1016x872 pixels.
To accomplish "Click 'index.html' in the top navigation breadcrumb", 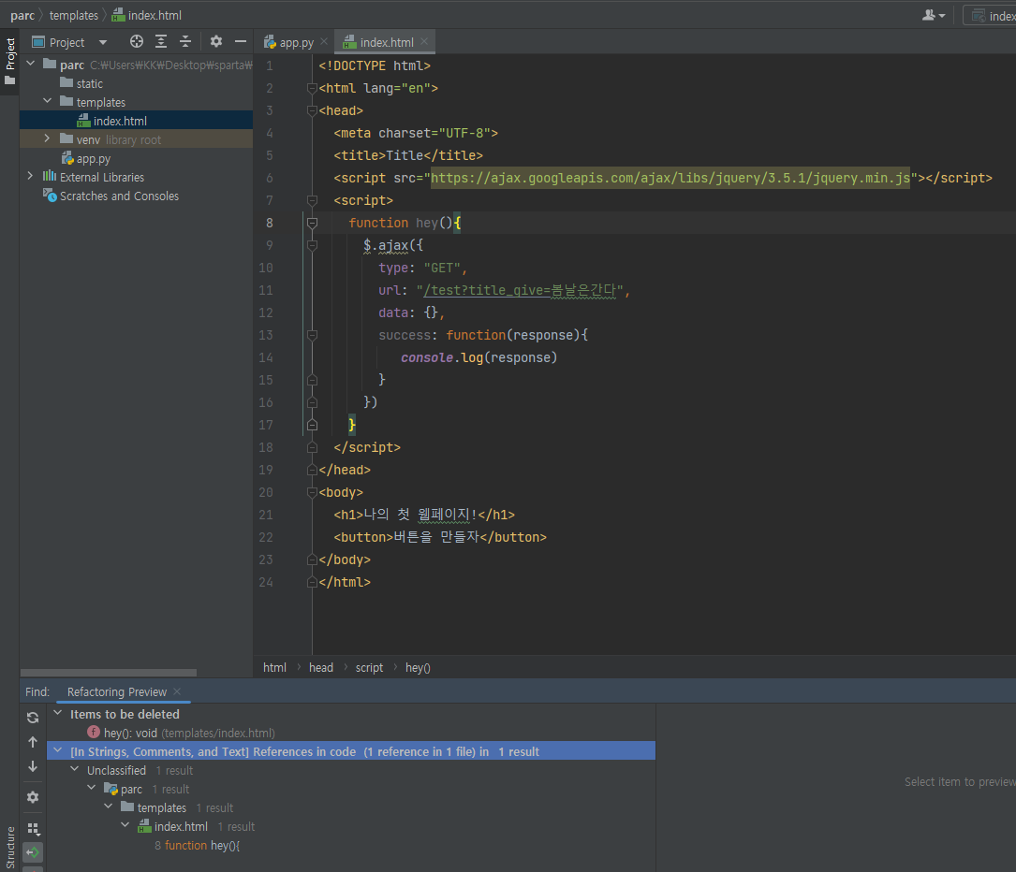I will click(x=146, y=15).
